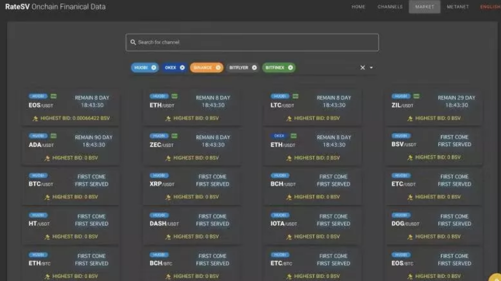Click the HUOBI tag on BSV/USDT card

click(401, 136)
